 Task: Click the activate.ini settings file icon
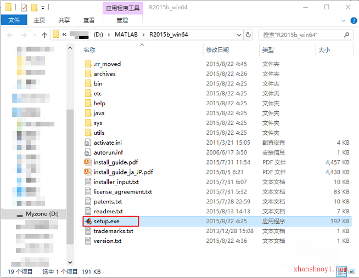pyautogui.click(x=88, y=143)
